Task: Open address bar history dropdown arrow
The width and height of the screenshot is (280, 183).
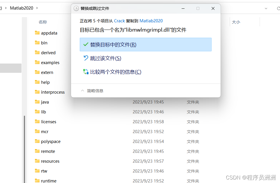Action: (266, 8)
